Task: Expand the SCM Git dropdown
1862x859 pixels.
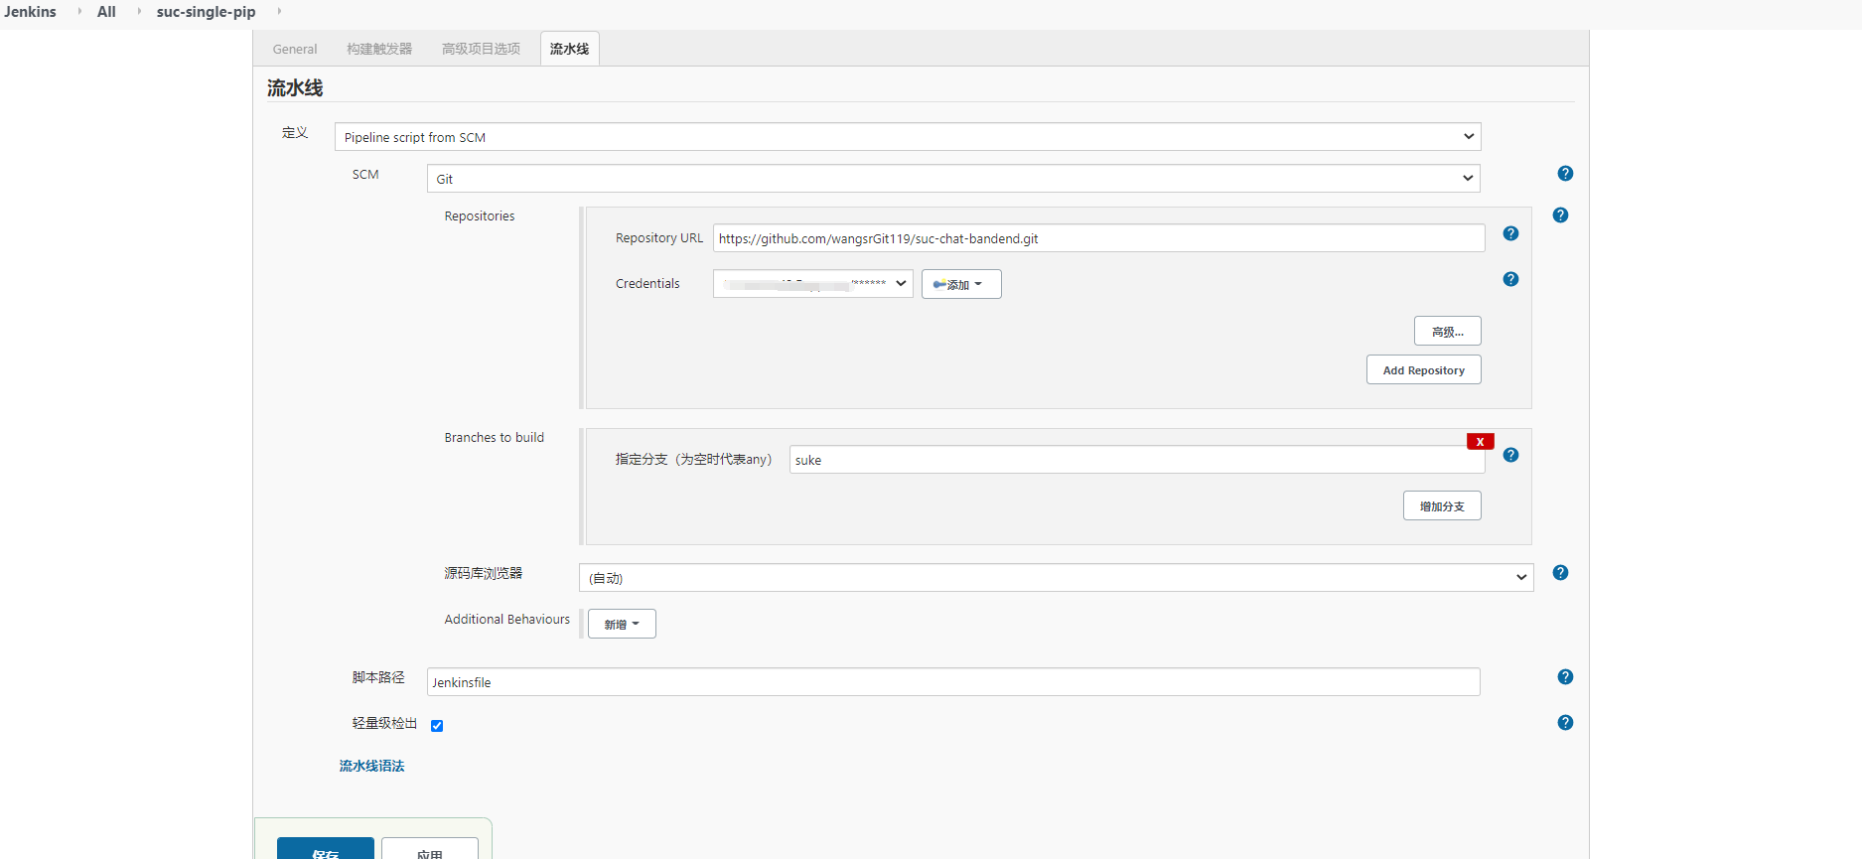Action: coord(952,179)
